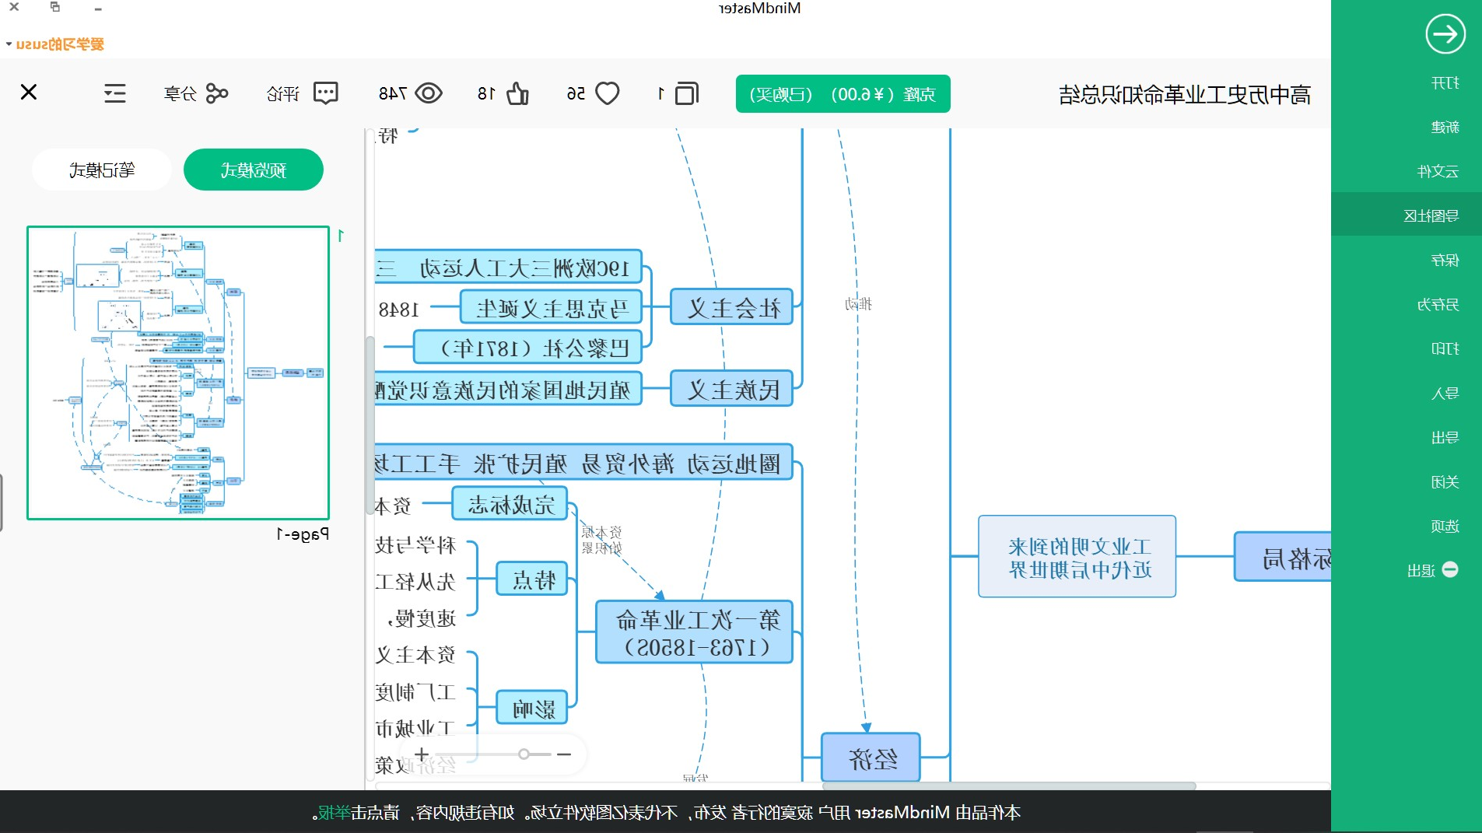This screenshot has height=833, width=1482.
Task: Click the eye views icon showing 748
Action: pos(429,93)
